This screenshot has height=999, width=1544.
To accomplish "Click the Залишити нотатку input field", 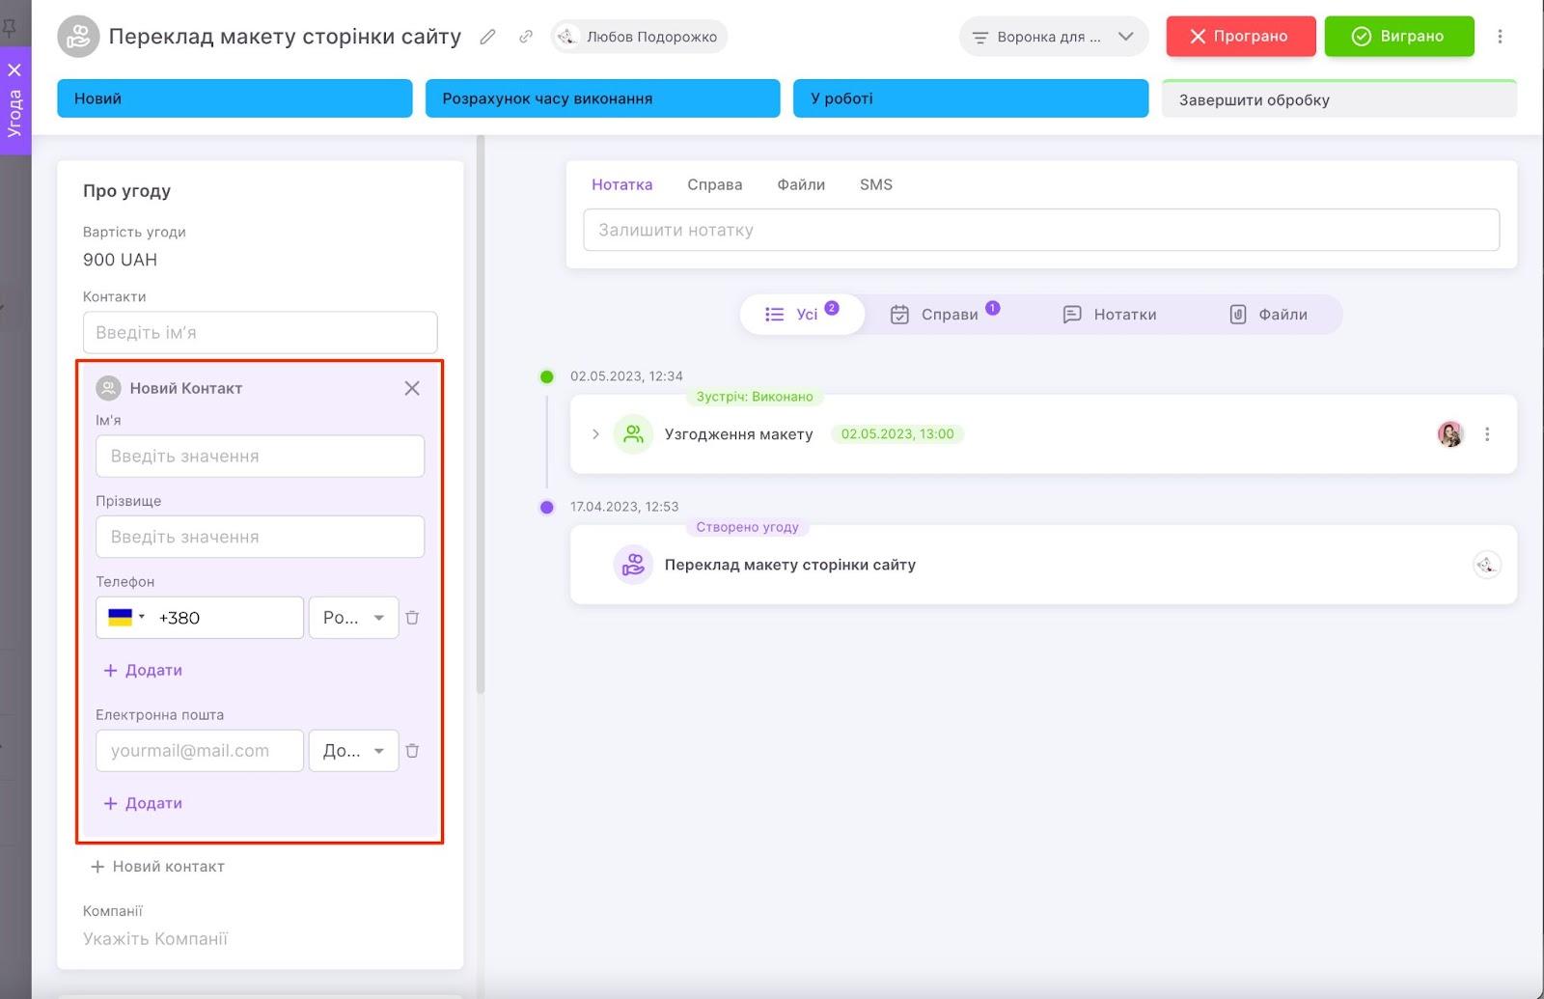I will 1040,231.
